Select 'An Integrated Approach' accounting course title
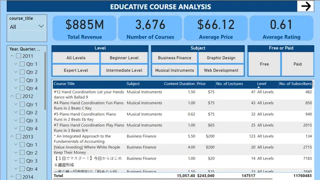Screen dimensions: 320x180 point(82,139)
